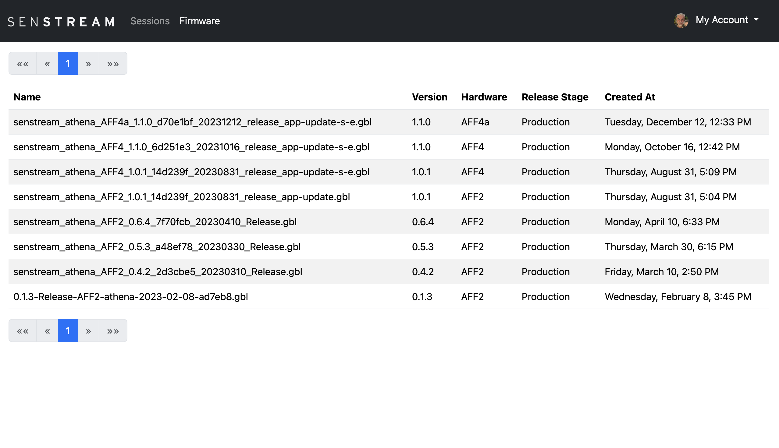Open the Sessions nav tab
The width and height of the screenshot is (779, 448).
pos(150,21)
